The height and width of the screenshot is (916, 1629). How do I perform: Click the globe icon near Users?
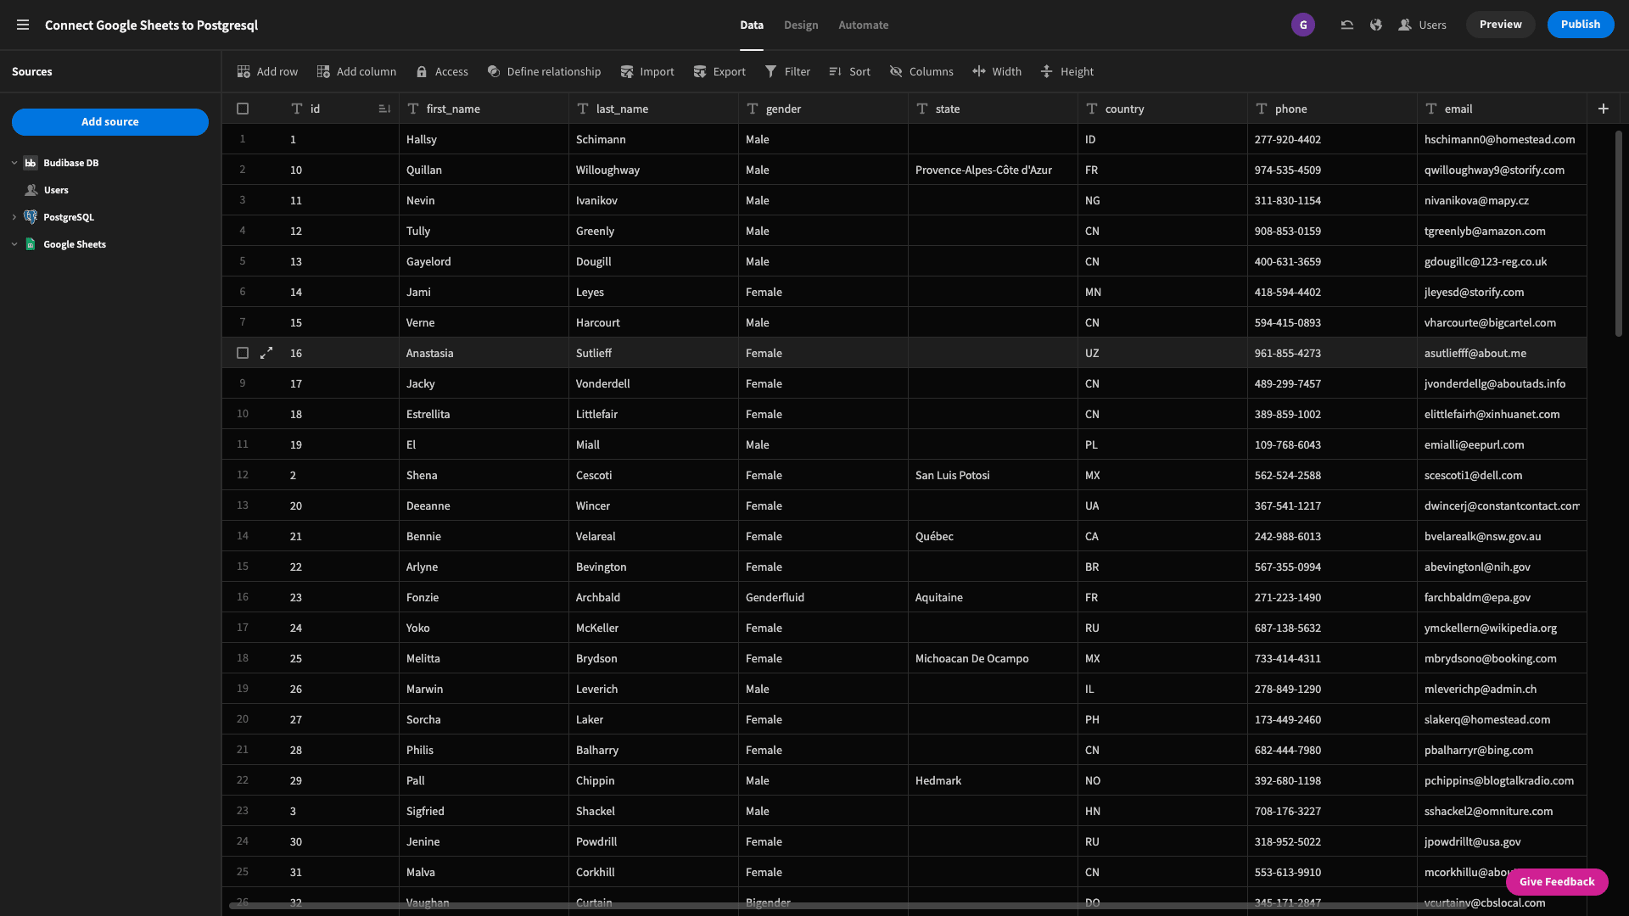[1376, 25]
